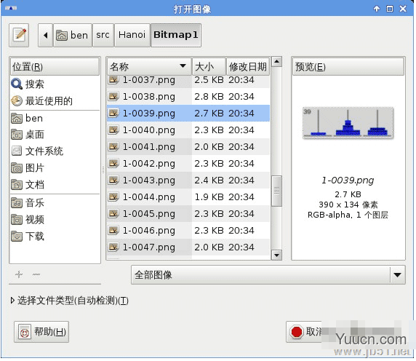Expand 选择文件类型(自动检测) section

tap(70, 301)
